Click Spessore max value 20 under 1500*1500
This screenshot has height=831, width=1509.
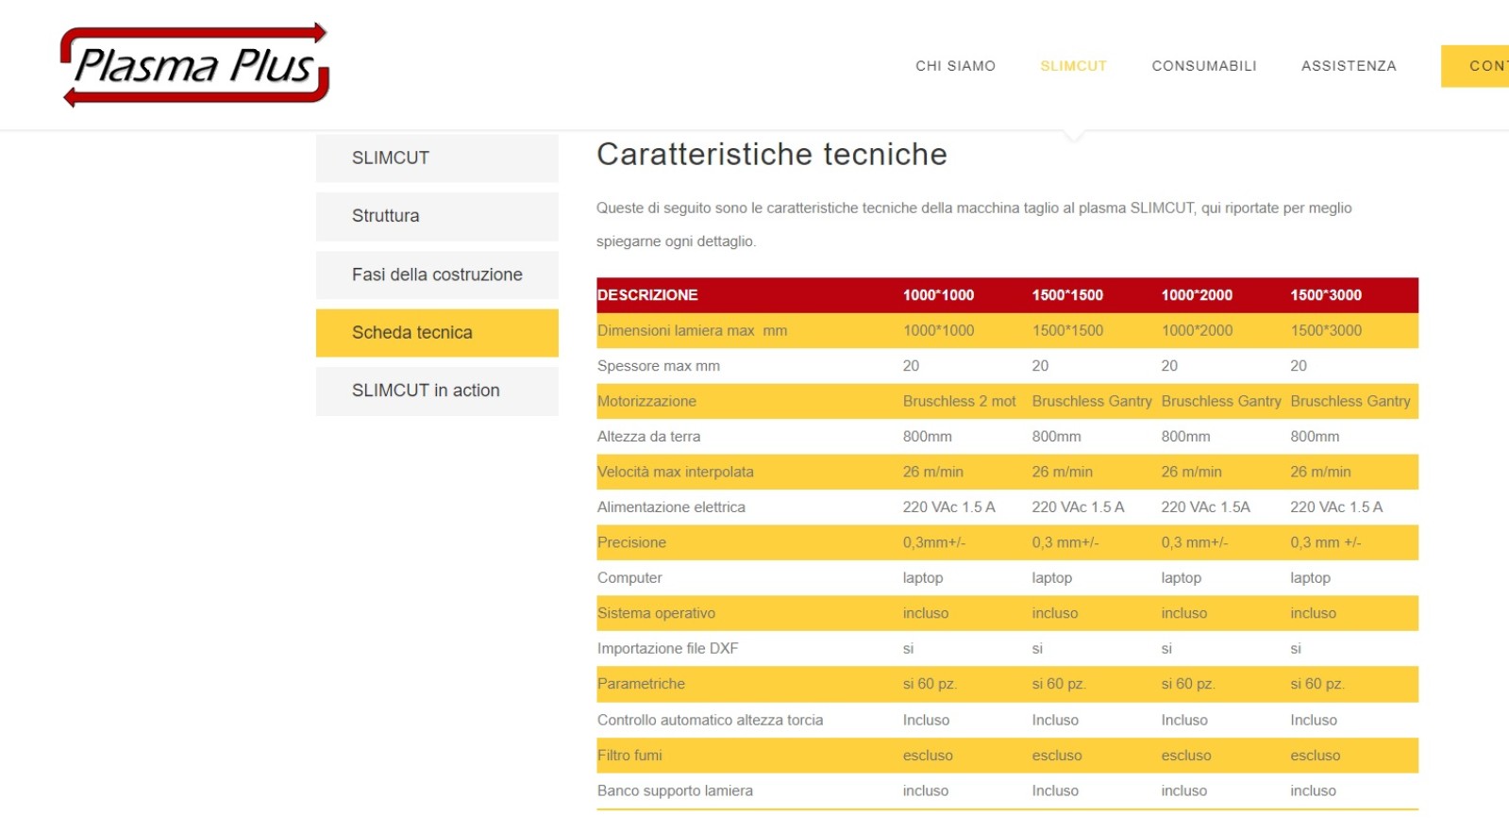1040,366
